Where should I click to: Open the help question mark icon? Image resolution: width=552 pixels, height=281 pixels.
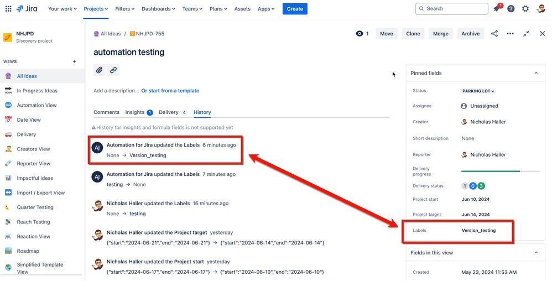point(511,9)
